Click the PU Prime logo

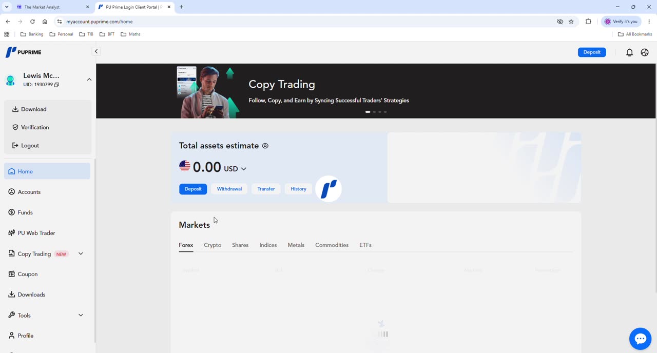24,52
